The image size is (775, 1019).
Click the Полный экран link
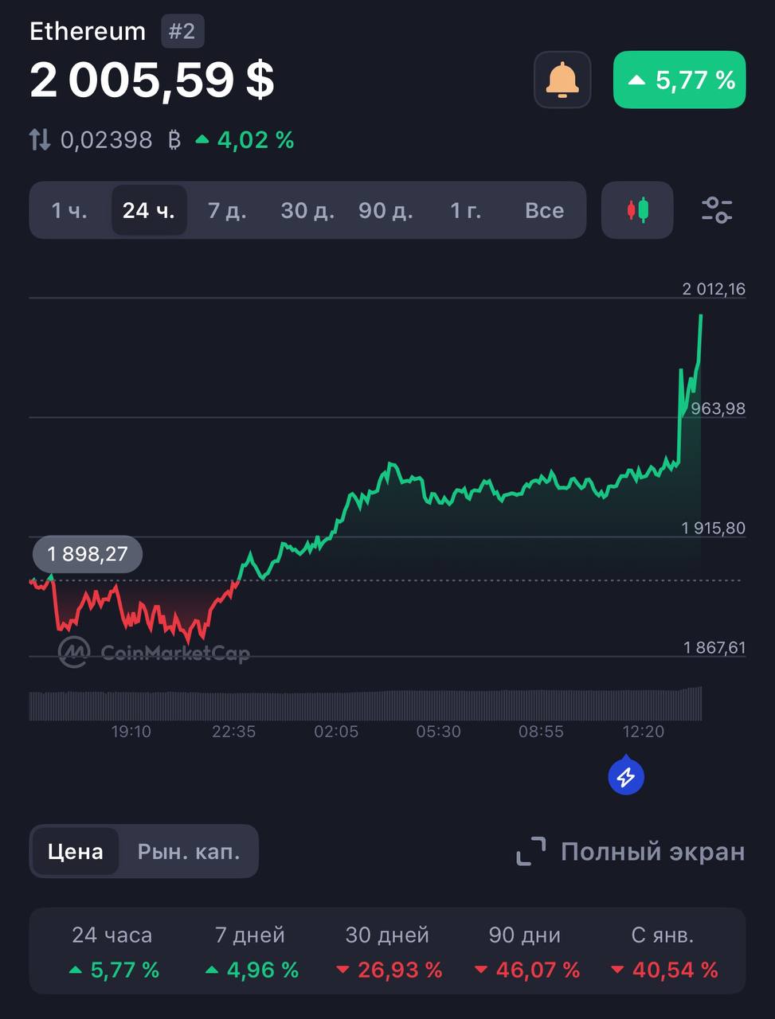(x=652, y=851)
